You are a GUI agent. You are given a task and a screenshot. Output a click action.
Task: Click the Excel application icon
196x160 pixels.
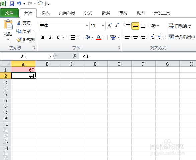pos(3,4)
